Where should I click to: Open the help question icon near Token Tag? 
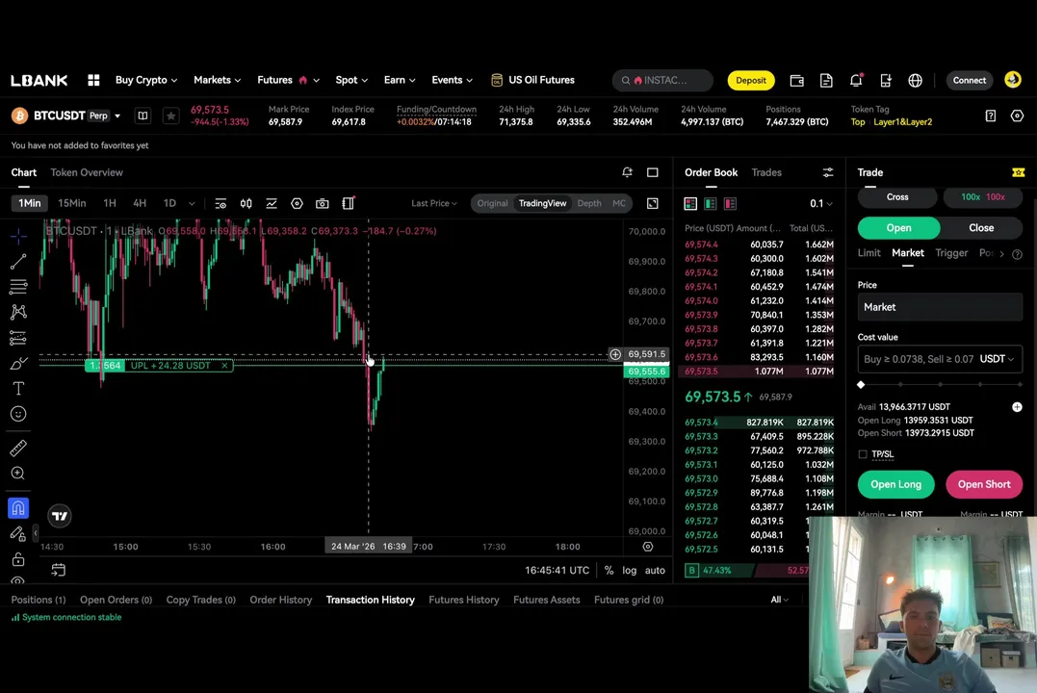click(x=990, y=115)
